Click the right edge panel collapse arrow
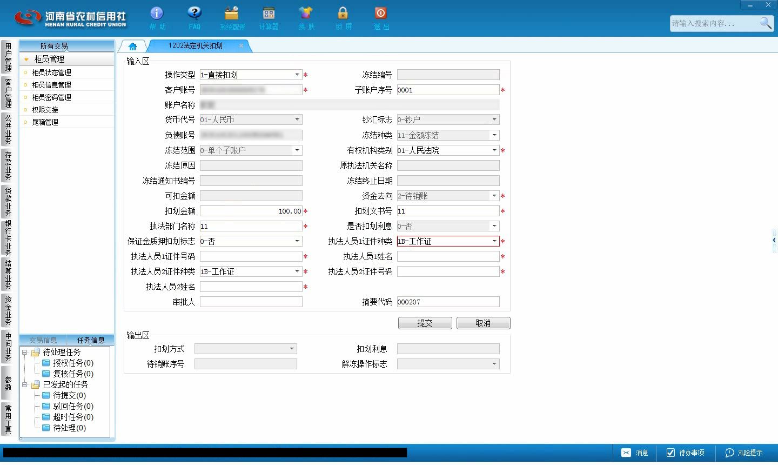Viewport: 778px width, 465px height. pyautogui.click(x=774, y=240)
